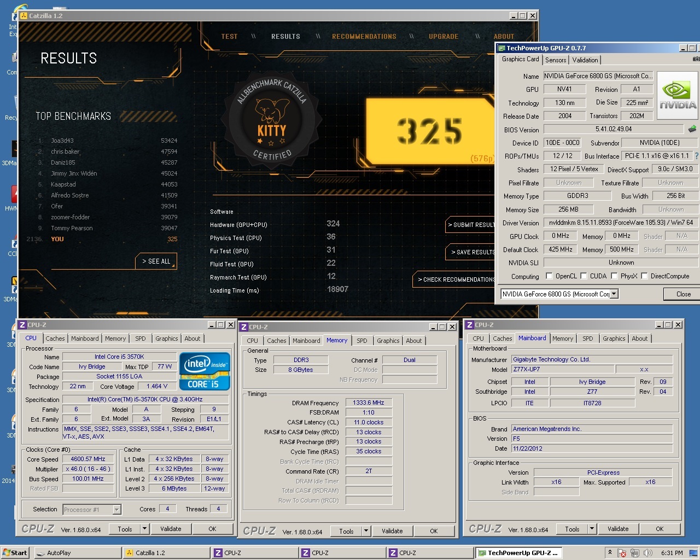Click SUBMIT RESULT button in Catzilla
Screen dimensions: 700x560
[x=471, y=225]
